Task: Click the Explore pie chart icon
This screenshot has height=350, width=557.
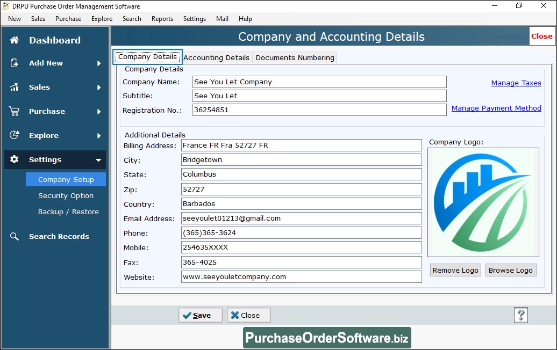Action: click(x=14, y=135)
